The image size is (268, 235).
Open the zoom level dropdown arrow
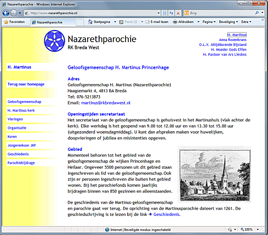[258, 230]
